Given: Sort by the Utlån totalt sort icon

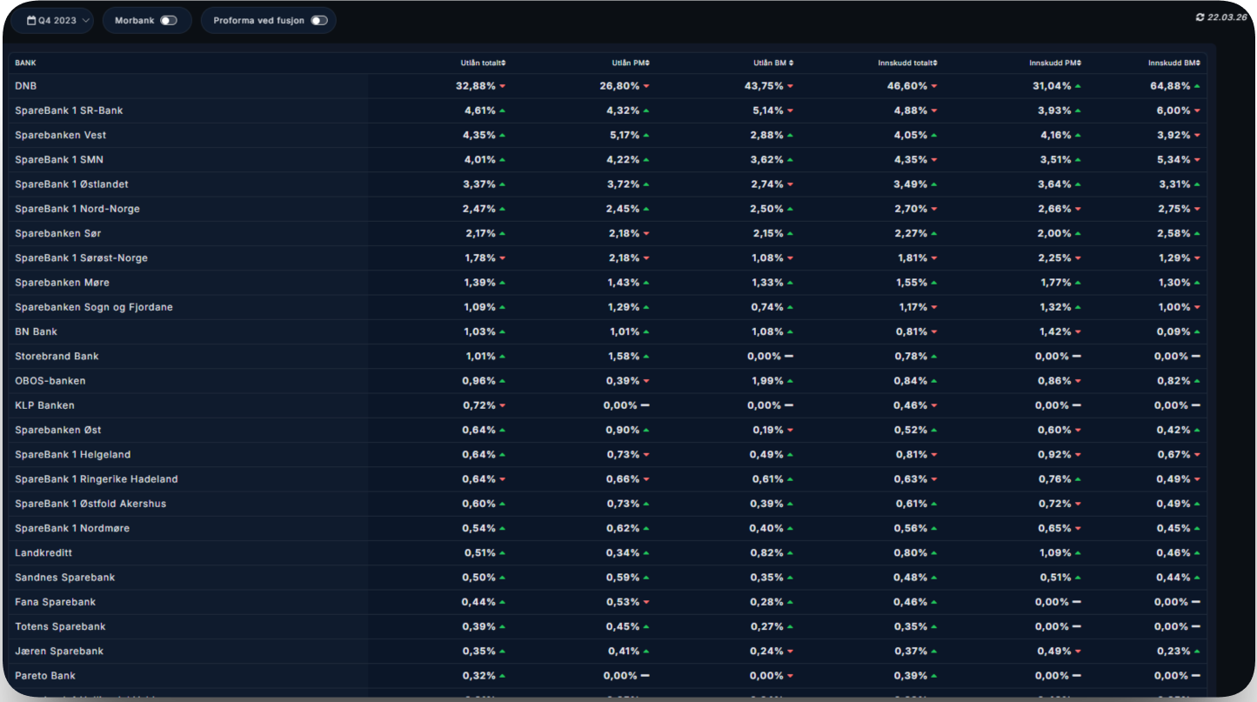Looking at the screenshot, I should point(503,63).
